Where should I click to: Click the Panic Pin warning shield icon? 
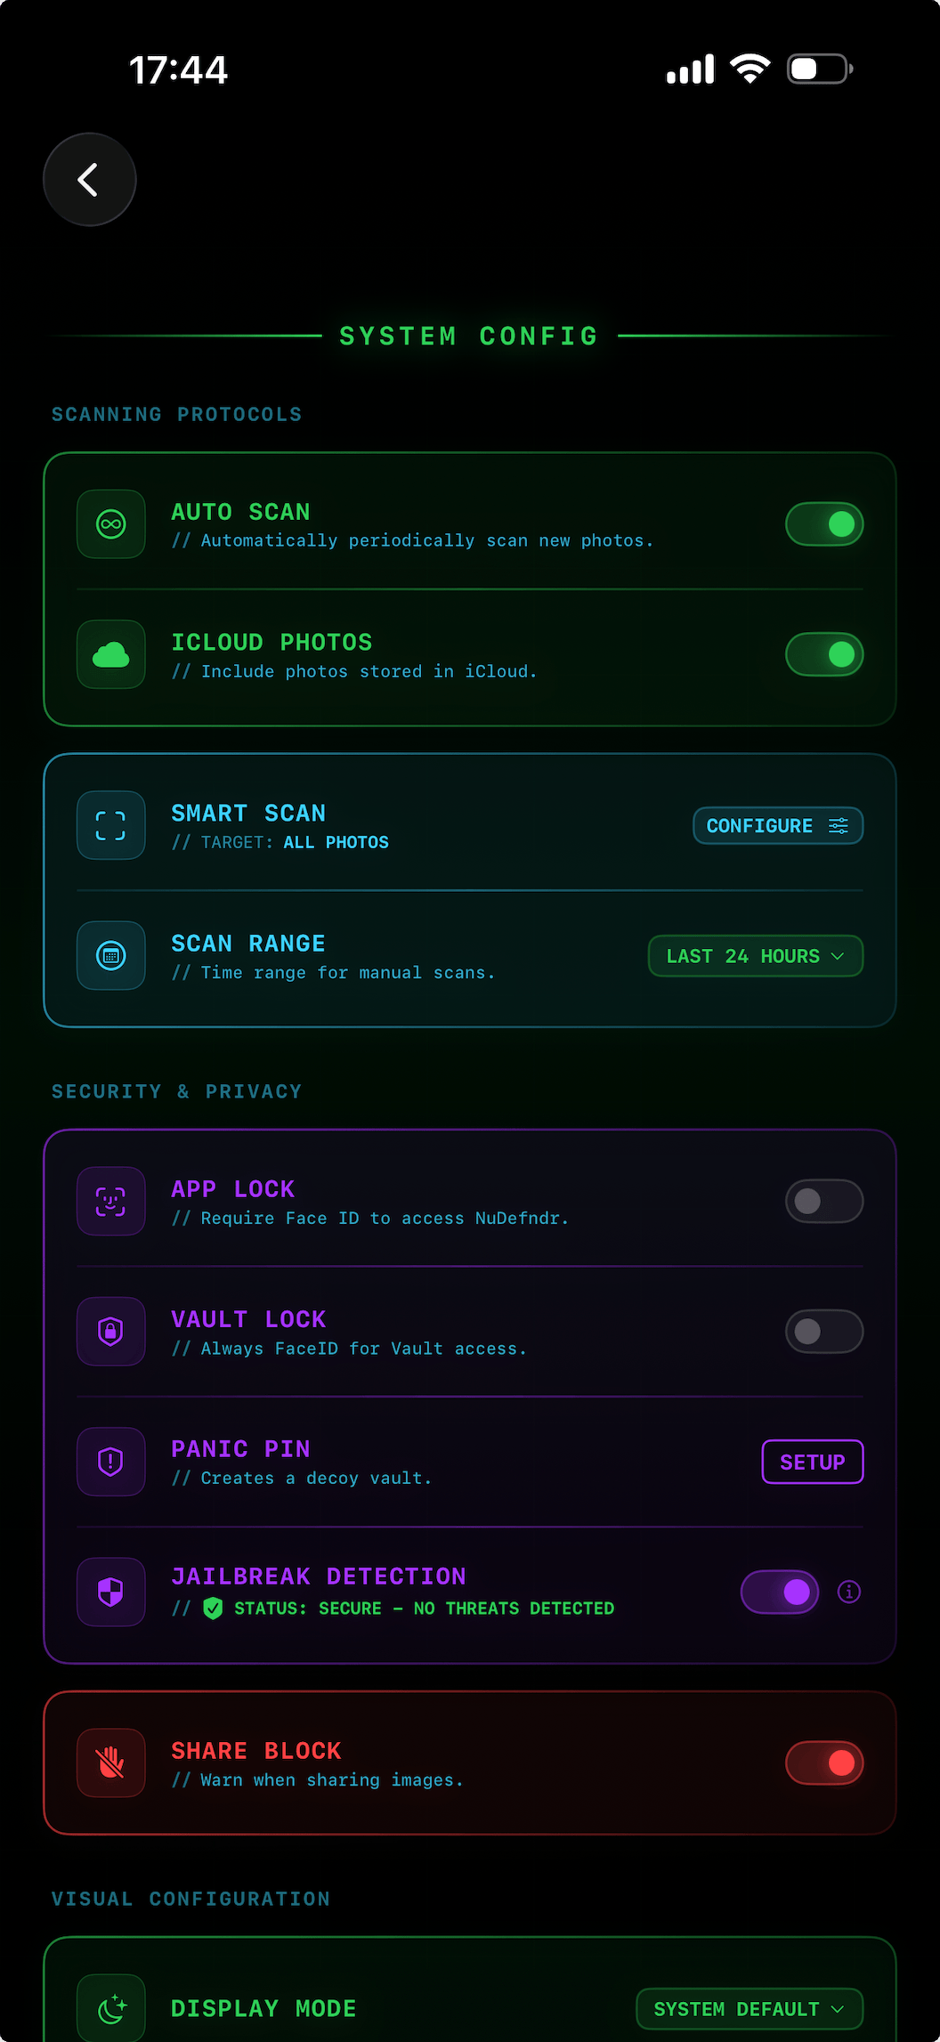pyautogui.click(x=110, y=1461)
